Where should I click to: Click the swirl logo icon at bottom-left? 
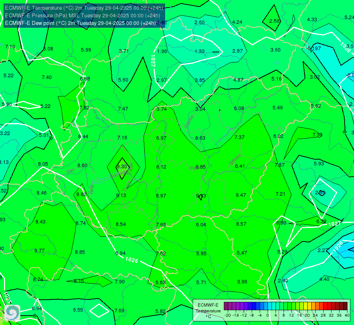(x=12, y=313)
